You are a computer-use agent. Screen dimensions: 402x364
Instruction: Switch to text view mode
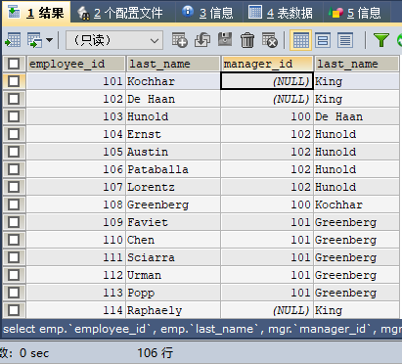(x=345, y=40)
